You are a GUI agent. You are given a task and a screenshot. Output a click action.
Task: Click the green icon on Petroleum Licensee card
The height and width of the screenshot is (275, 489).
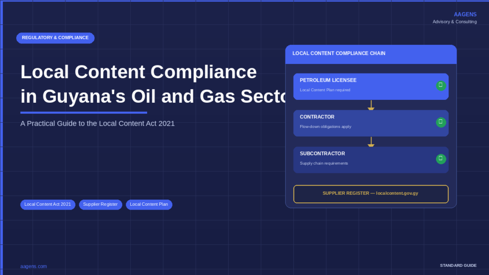441,85
